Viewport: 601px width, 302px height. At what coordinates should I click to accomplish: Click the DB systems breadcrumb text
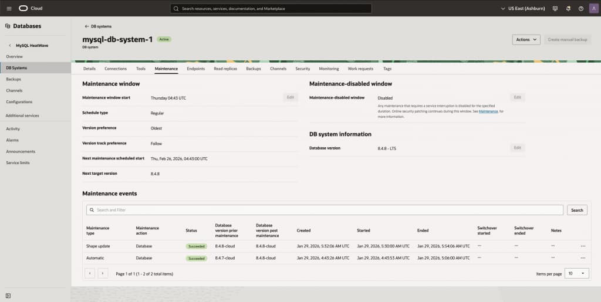tap(101, 26)
